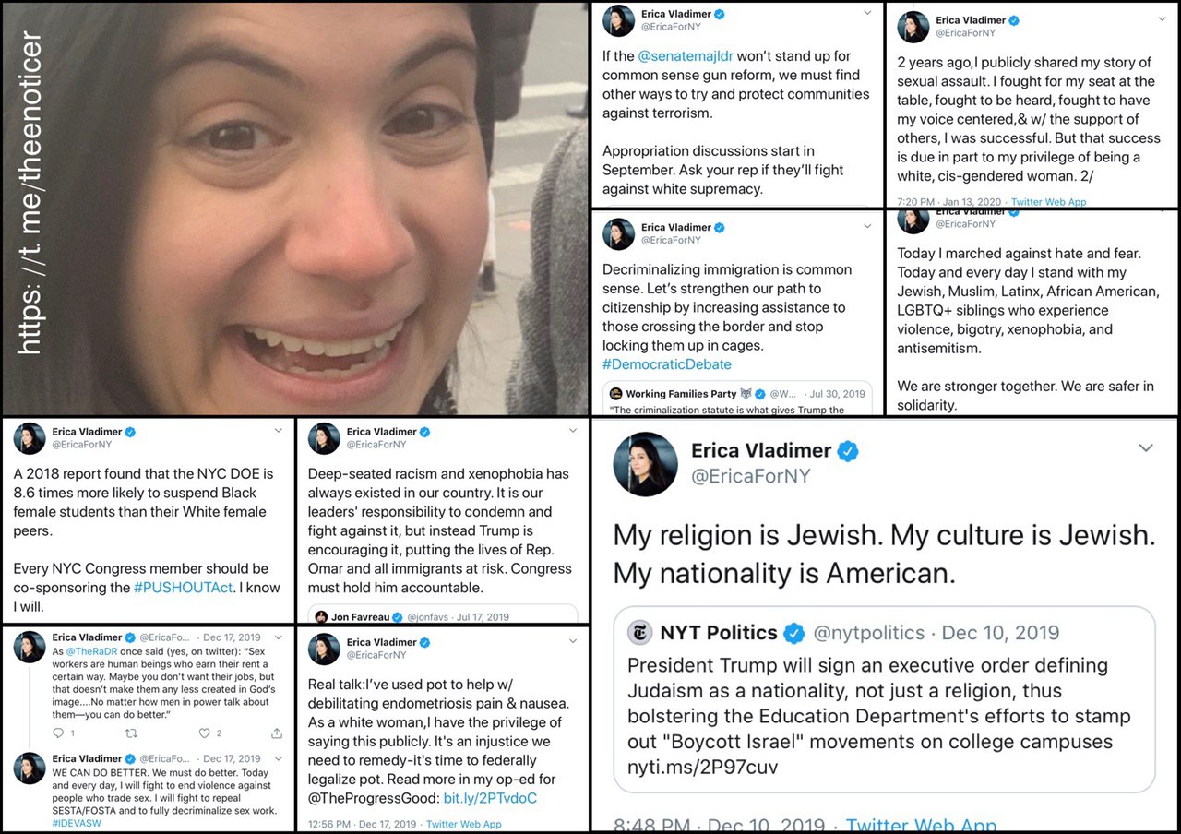The height and width of the screenshot is (834, 1181).
Task: Click 'Twitter Web App' beside Jan 13, 2020 timestamp
Action: point(1048,201)
